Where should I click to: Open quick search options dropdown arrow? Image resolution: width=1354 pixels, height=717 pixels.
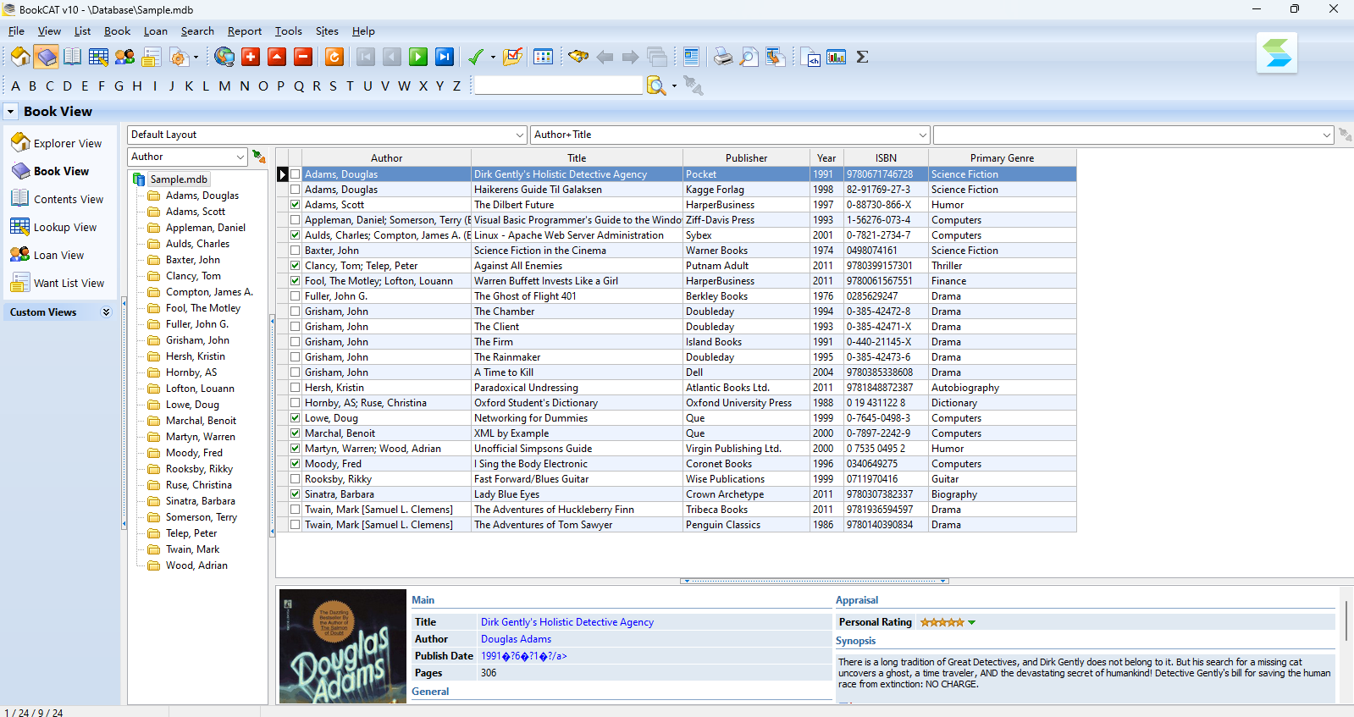pos(674,85)
